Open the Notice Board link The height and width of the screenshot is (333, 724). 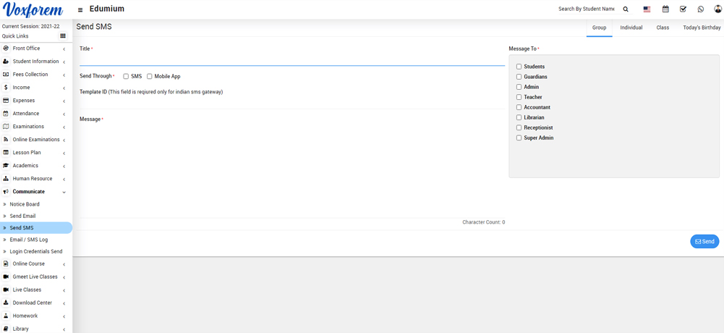point(25,204)
